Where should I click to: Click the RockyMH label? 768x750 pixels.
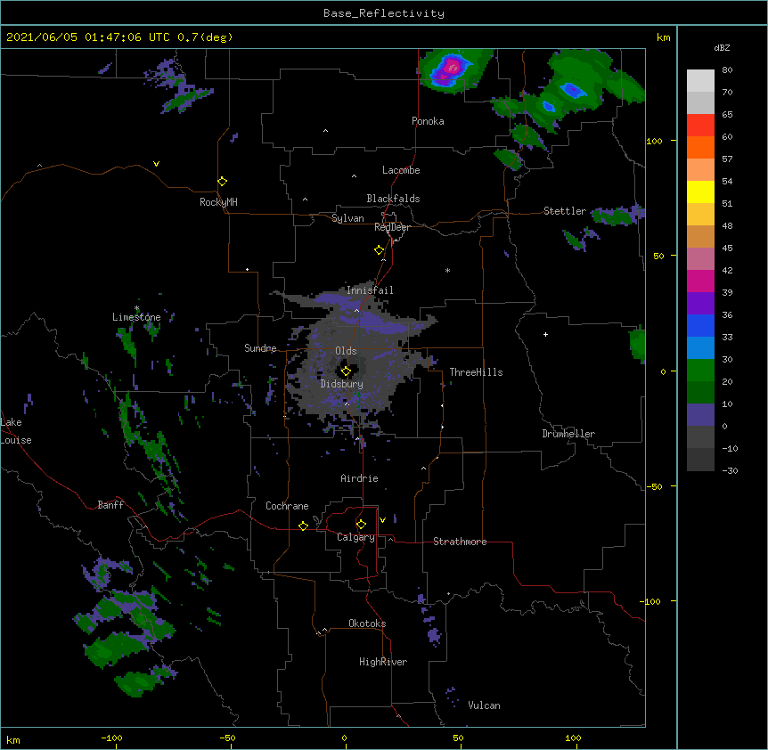point(218,201)
